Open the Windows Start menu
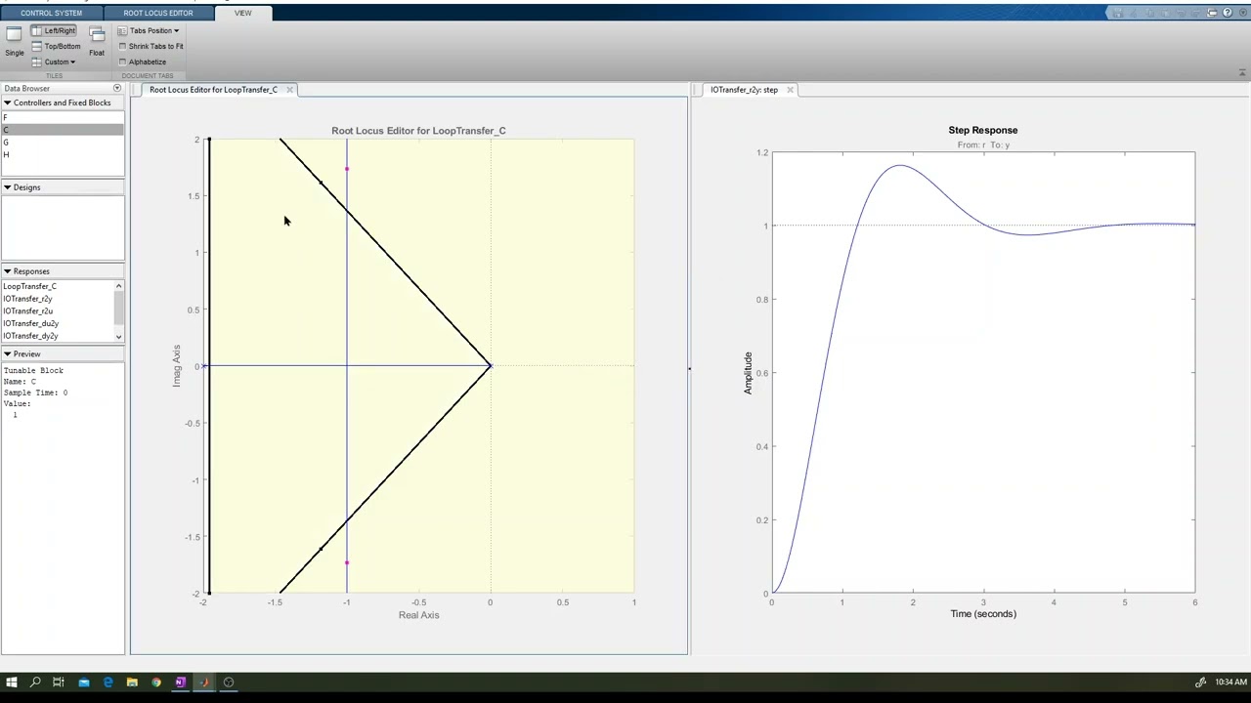 11,682
